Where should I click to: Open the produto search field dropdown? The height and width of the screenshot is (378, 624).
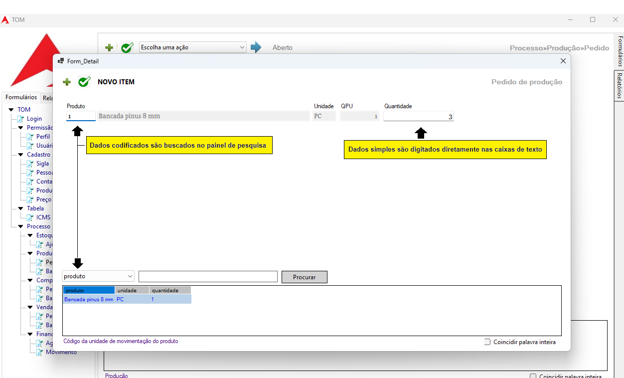pyautogui.click(x=98, y=276)
